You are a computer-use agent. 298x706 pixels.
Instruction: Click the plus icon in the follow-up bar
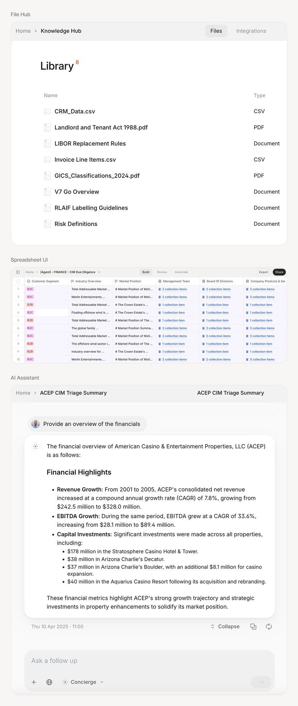pos(34,682)
